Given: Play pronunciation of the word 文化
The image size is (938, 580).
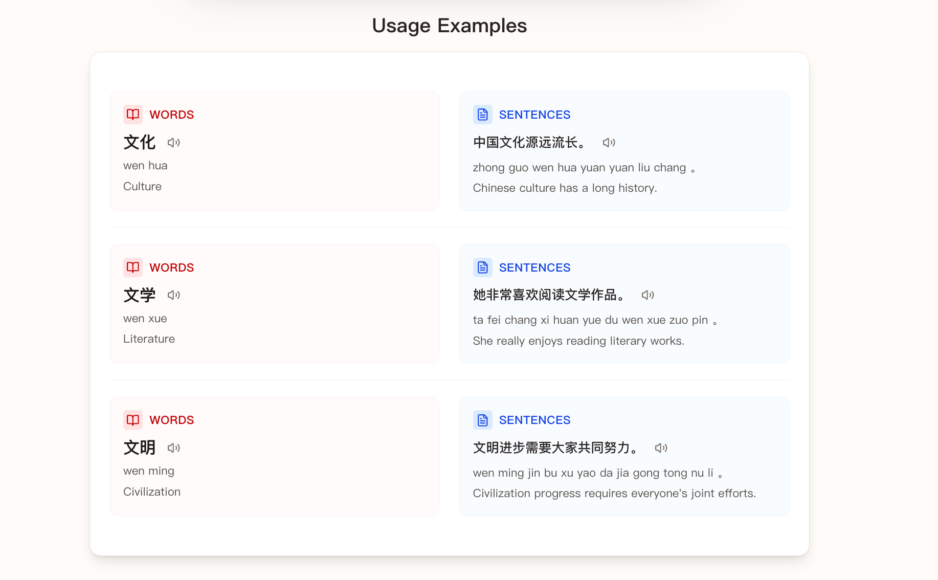Looking at the screenshot, I should pyautogui.click(x=173, y=143).
